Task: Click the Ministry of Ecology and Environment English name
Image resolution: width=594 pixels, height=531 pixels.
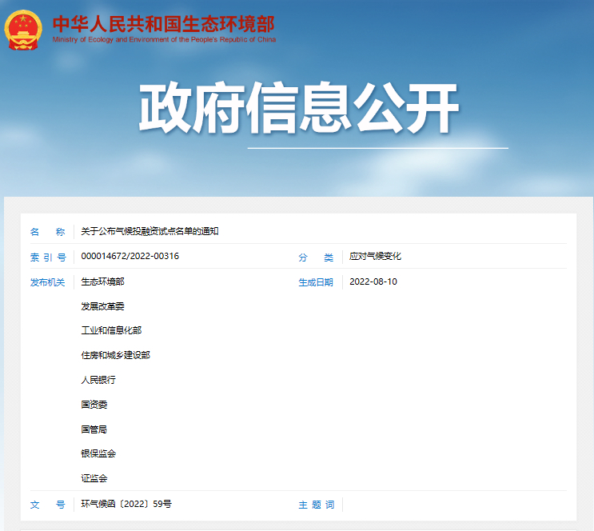Action: pyautogui.click(x=163, y=39)
